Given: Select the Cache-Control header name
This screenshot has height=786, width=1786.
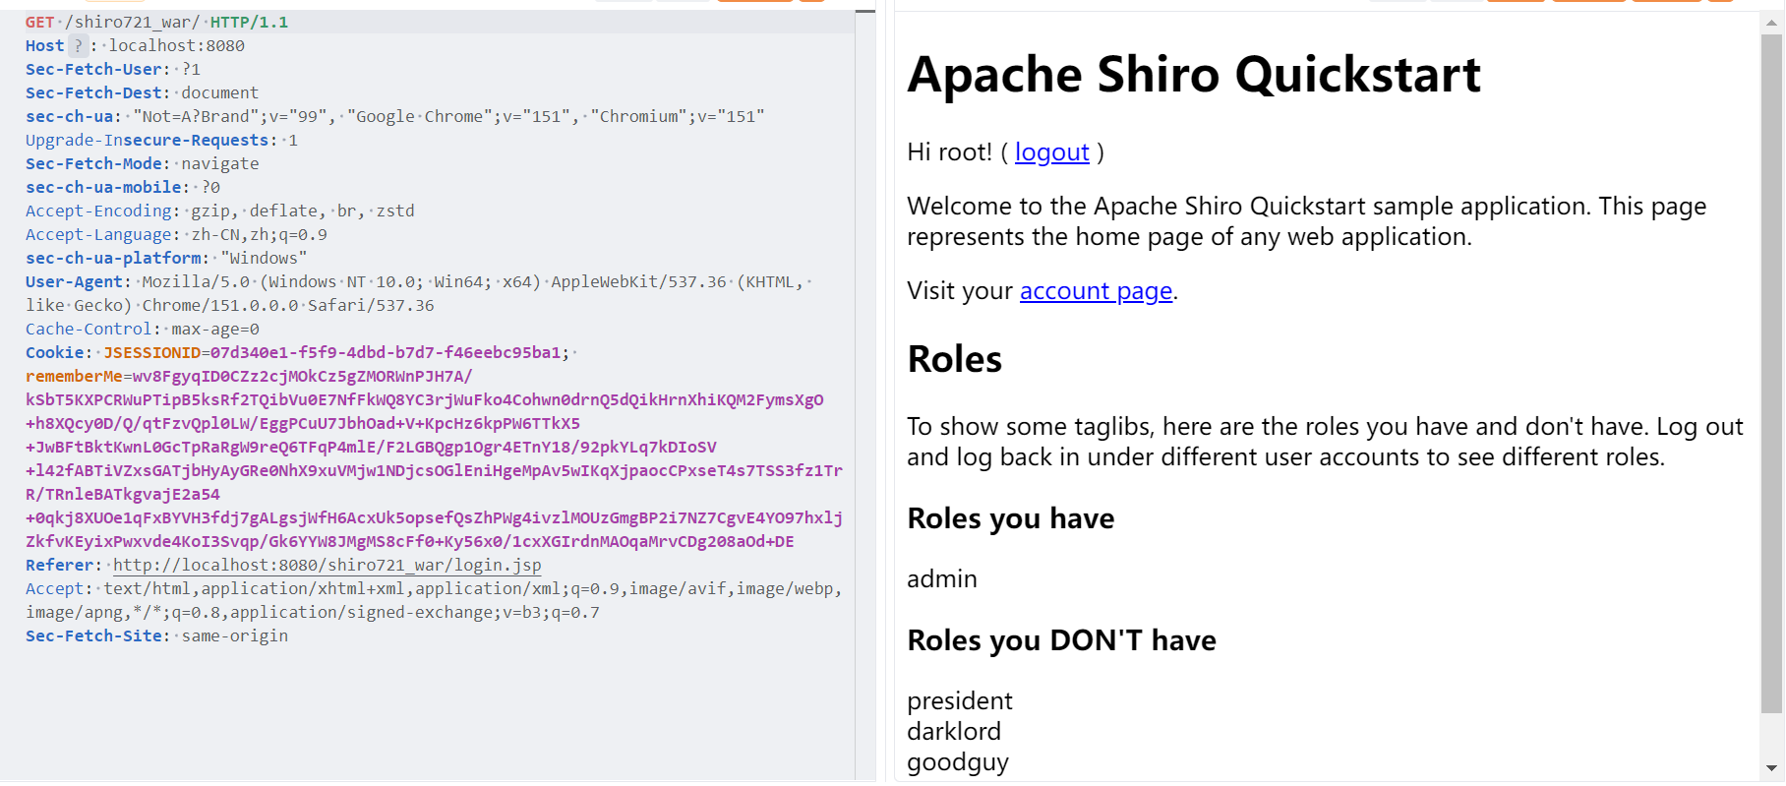Looking at the screenshot, I should pos(89,330).
